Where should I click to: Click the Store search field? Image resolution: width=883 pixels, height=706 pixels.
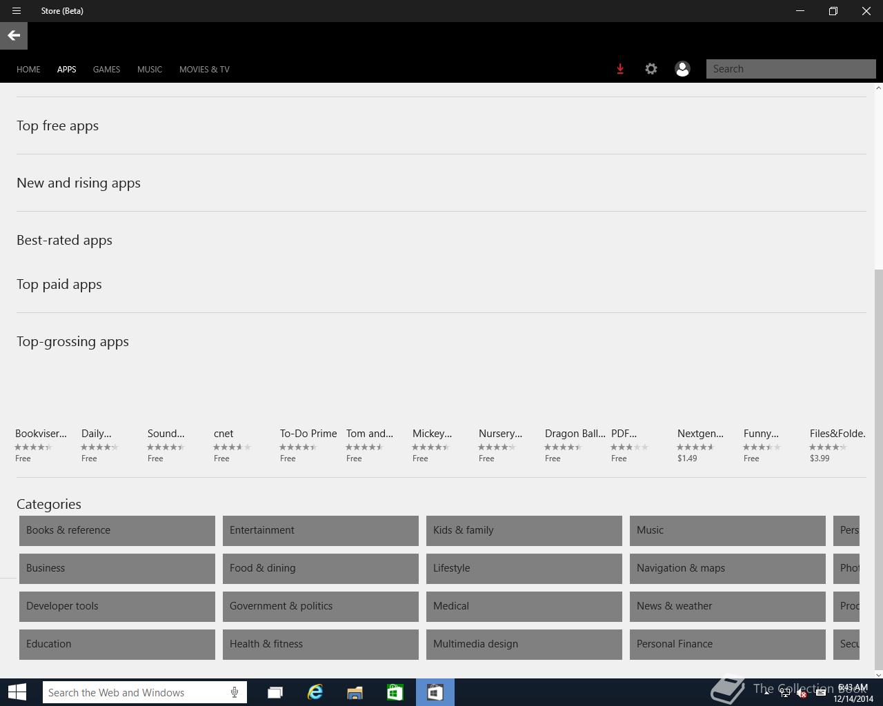pyautogui.click(x=791, y=69)
